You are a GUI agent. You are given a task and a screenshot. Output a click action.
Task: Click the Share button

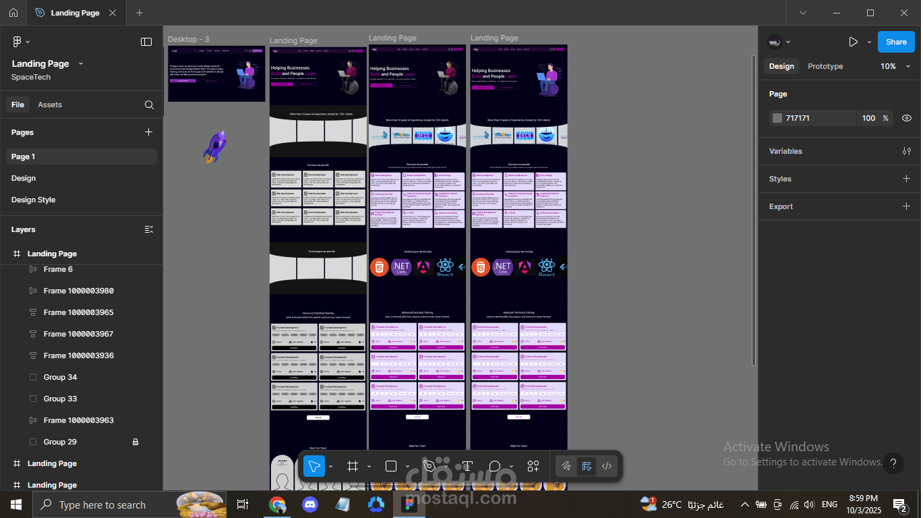(896, 42)
